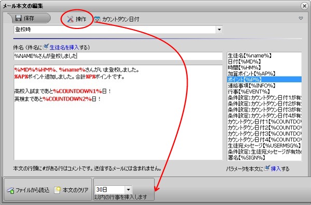
Task: Click the 本文のクリア note icon
Action: point(57,190)
